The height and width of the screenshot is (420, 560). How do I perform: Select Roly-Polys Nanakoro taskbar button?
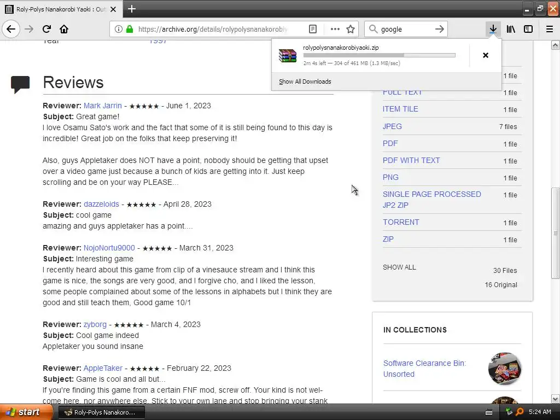point(101,412)
